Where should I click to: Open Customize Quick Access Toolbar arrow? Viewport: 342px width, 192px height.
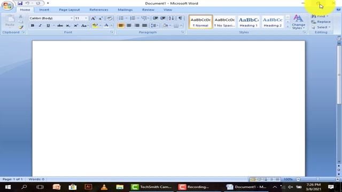point(48,3)
